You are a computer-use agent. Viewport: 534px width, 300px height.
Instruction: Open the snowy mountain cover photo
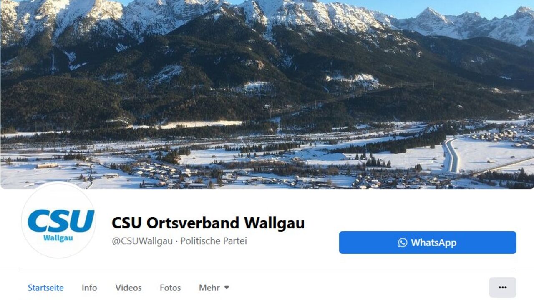pyautogui.click(x=267, y=95)
